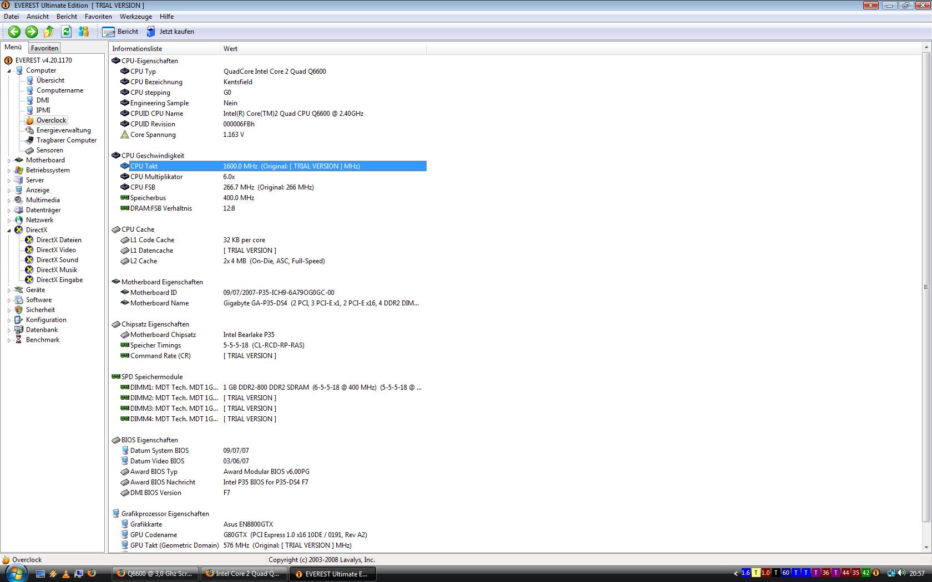
Task: Select the Core Spannung row
Action: click(x=273, y=135)
